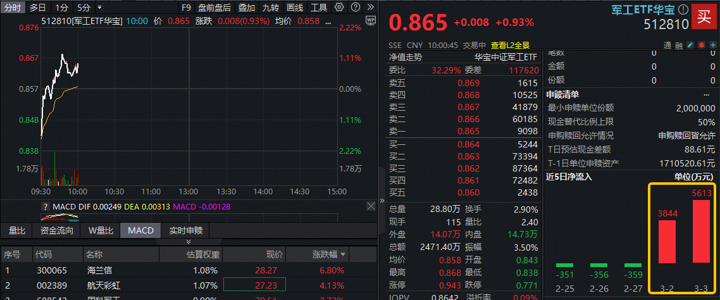The image size is (720, 300).
Task: Switch to 多日 chart tab
Action: [x=37, y=8]
